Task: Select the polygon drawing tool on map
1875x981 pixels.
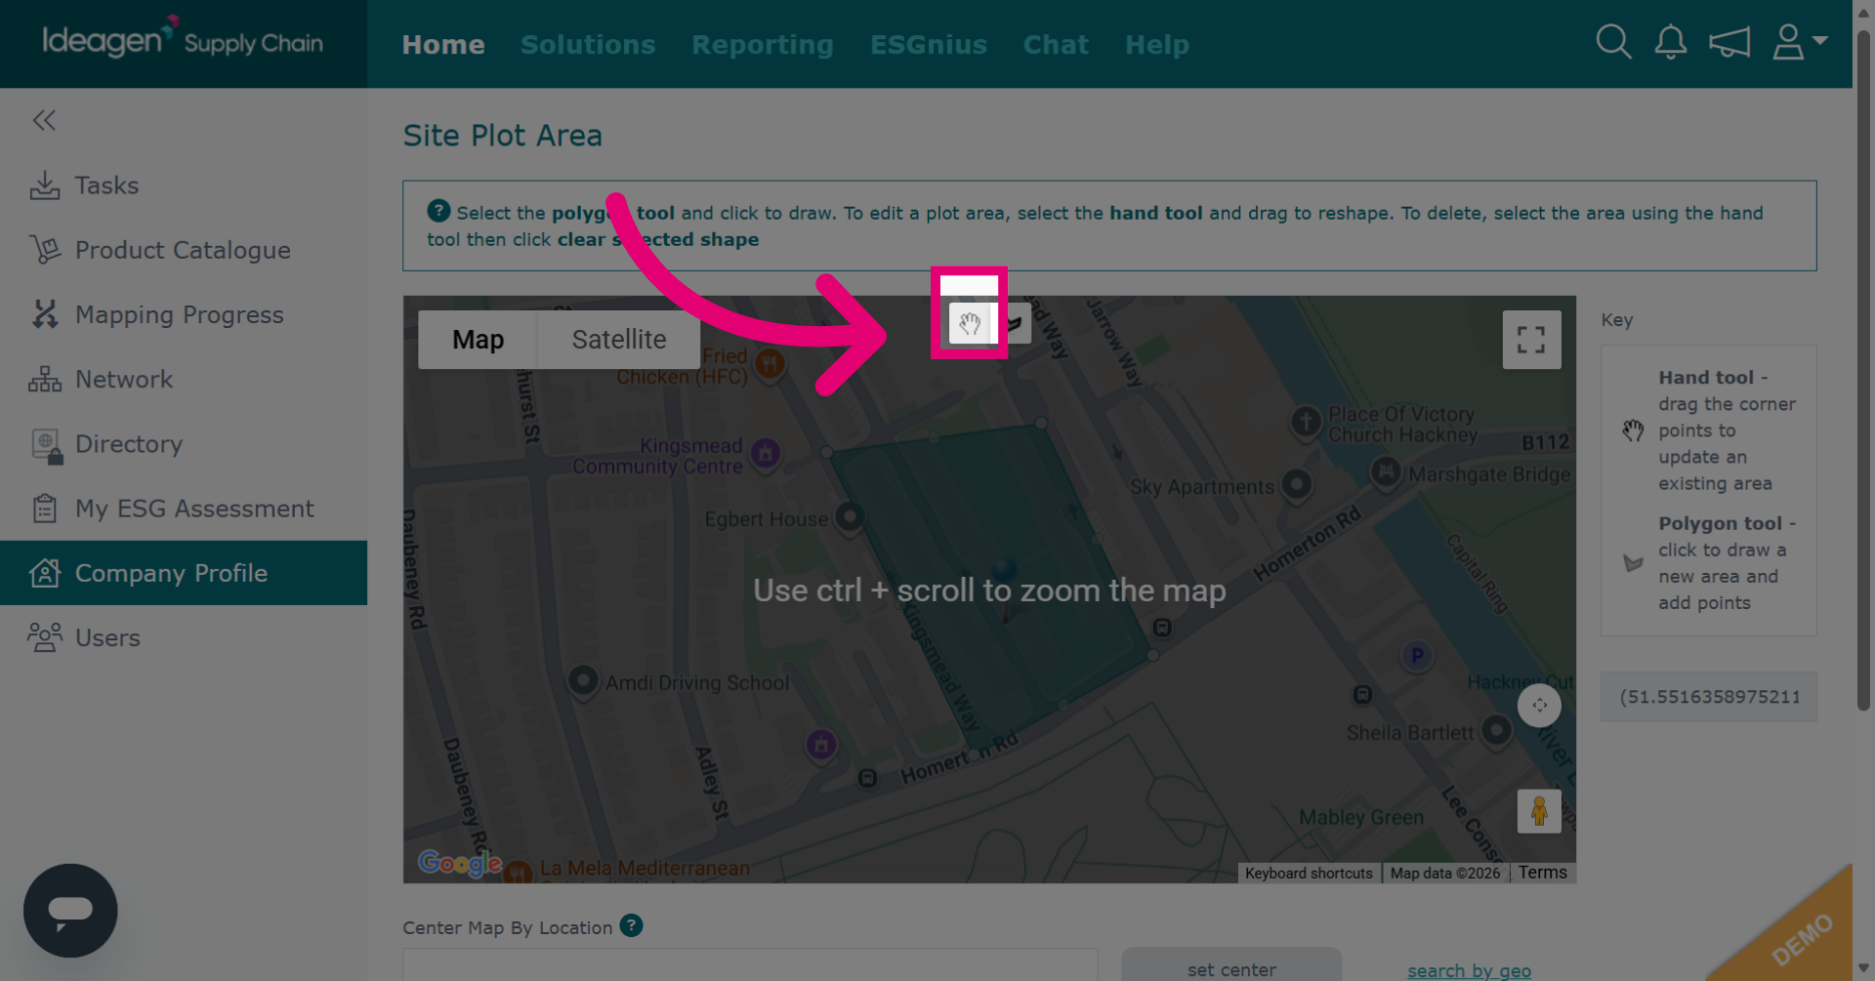Action: click(x=1014, y=323)
